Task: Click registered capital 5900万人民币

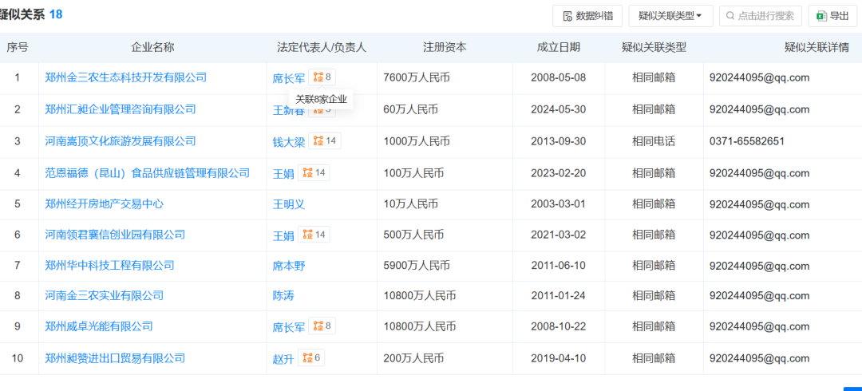Action: point(417,266)
